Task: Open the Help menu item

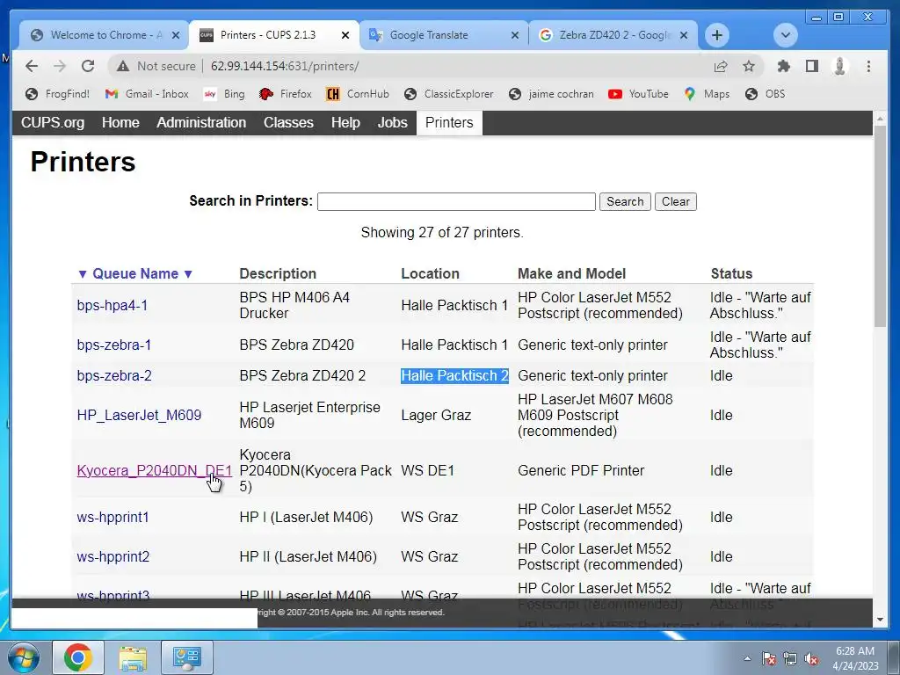Action: click(345, 123)
